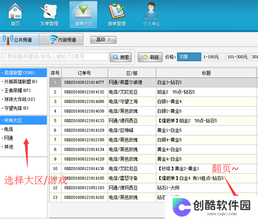Sort by 订单号 column header
The height and width of the screenshot is (219, 258).
pyautogui.click(x=84, y=73)
